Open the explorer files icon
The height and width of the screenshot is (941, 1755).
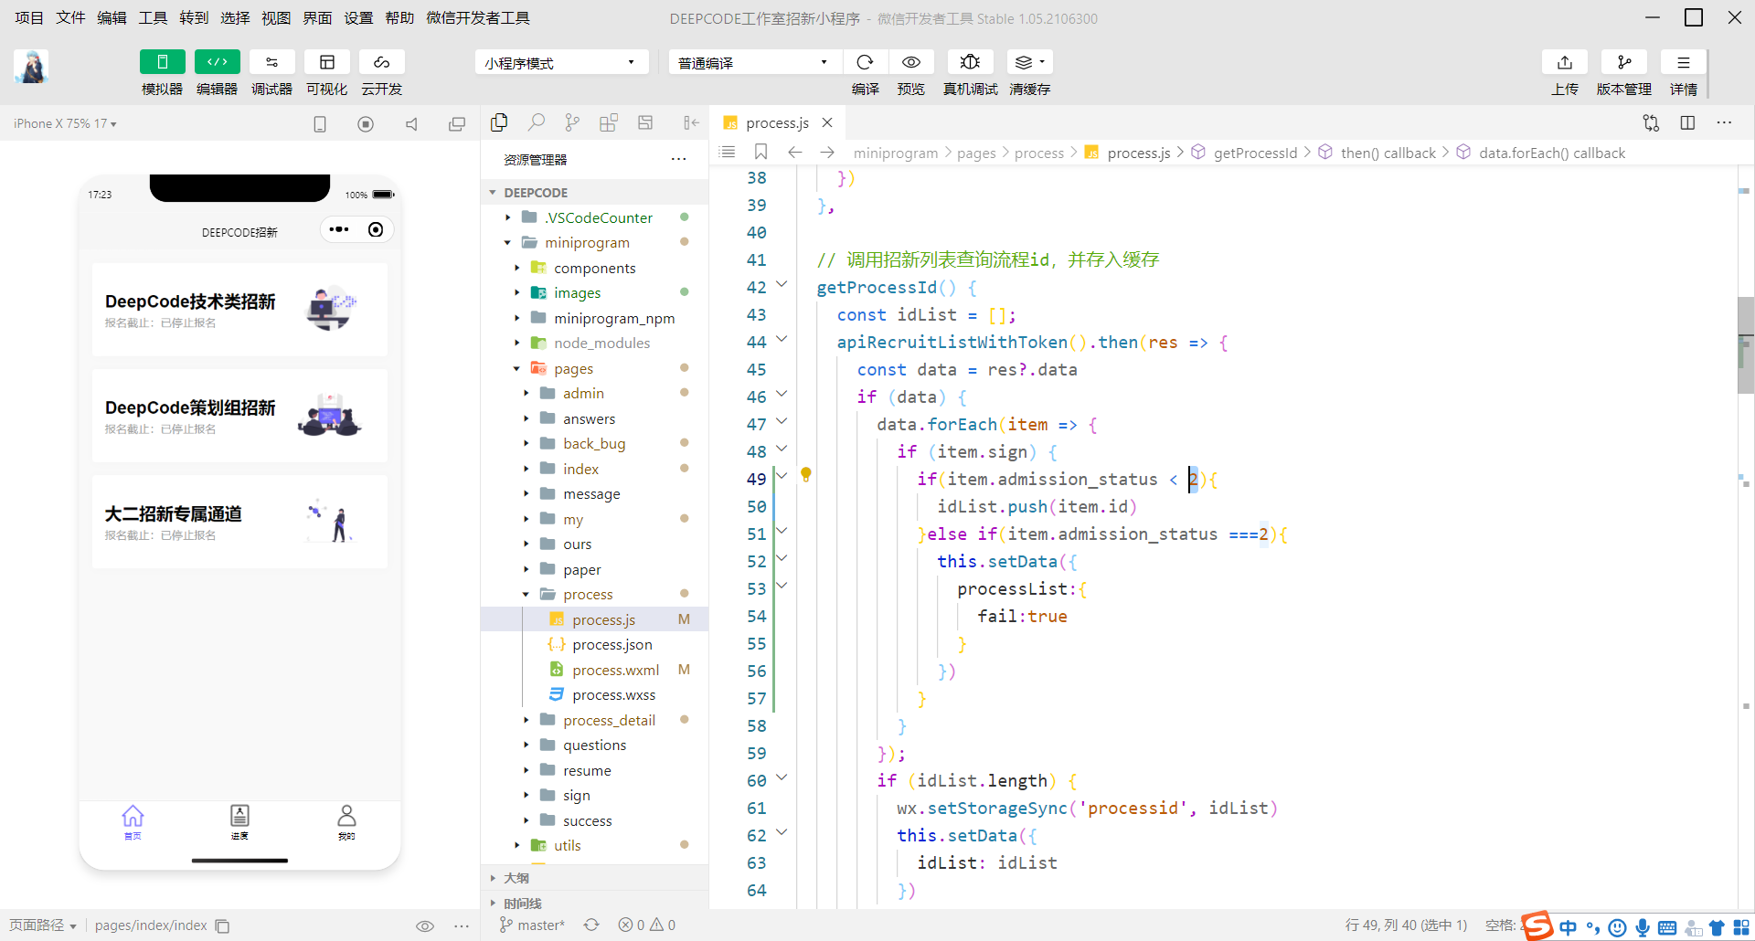tap(499, 122)
